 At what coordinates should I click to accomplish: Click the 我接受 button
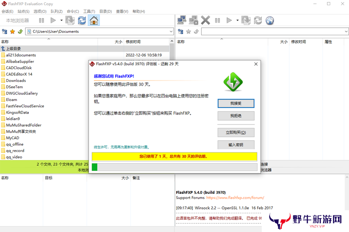236,103
